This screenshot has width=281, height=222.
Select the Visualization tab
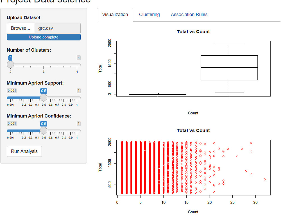click(x=115, y=15)
